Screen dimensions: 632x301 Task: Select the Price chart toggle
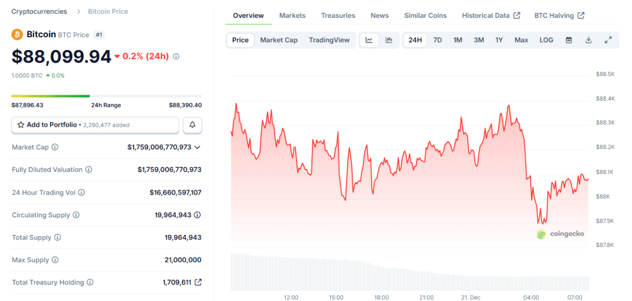tap(240, 40)
